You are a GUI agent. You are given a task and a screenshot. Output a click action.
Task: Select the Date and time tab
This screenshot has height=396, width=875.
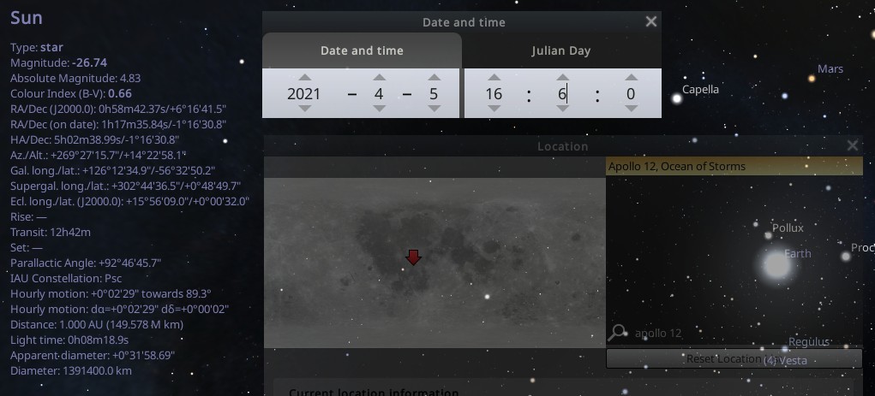(x=362, y=50)
